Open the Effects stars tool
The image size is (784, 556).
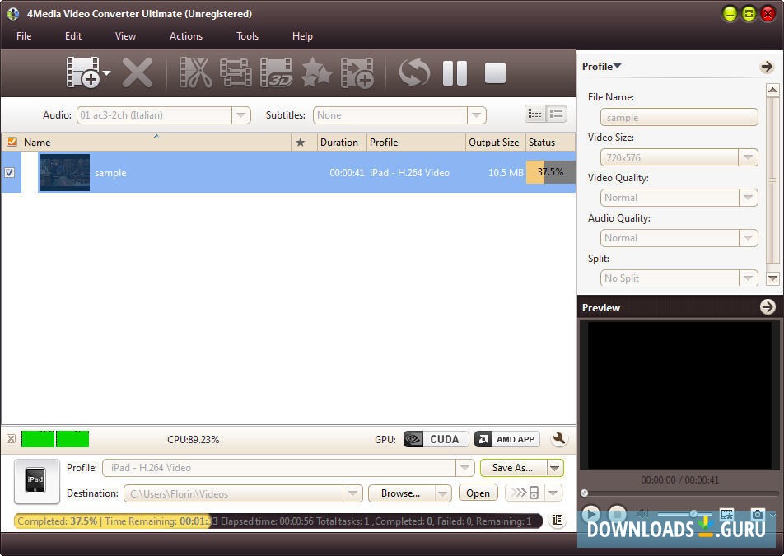point(316,73)
